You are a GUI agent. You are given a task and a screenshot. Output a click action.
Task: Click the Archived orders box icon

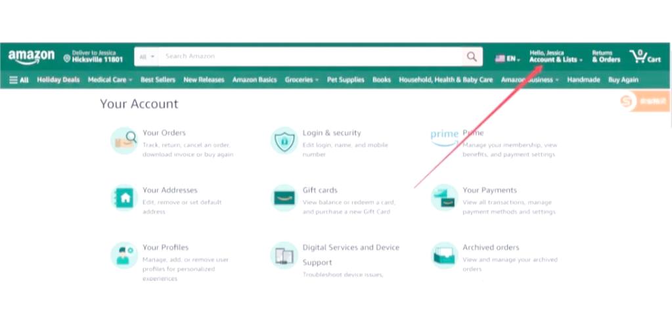[x=445, y=255]
